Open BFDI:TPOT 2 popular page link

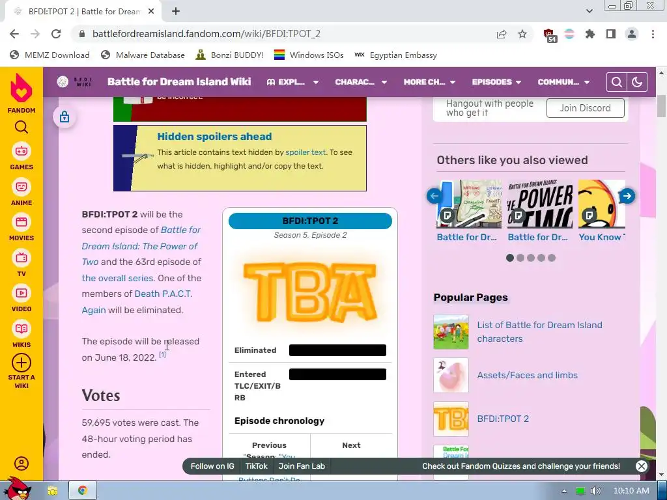coord(503,419)
